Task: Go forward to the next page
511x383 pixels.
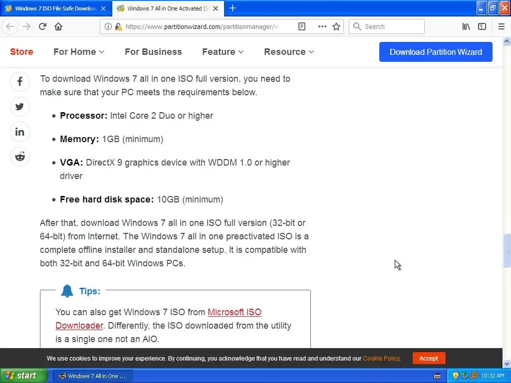Action: [26, 26]
